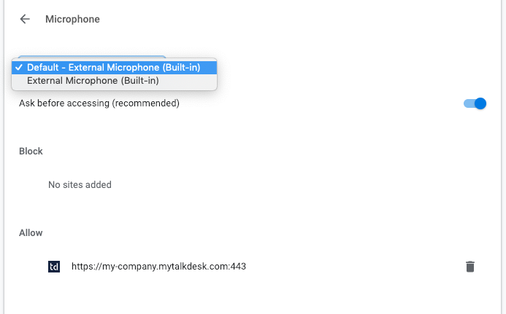Click the No sites added text
This screenshot has height=314, width=506.
point(80,185)
